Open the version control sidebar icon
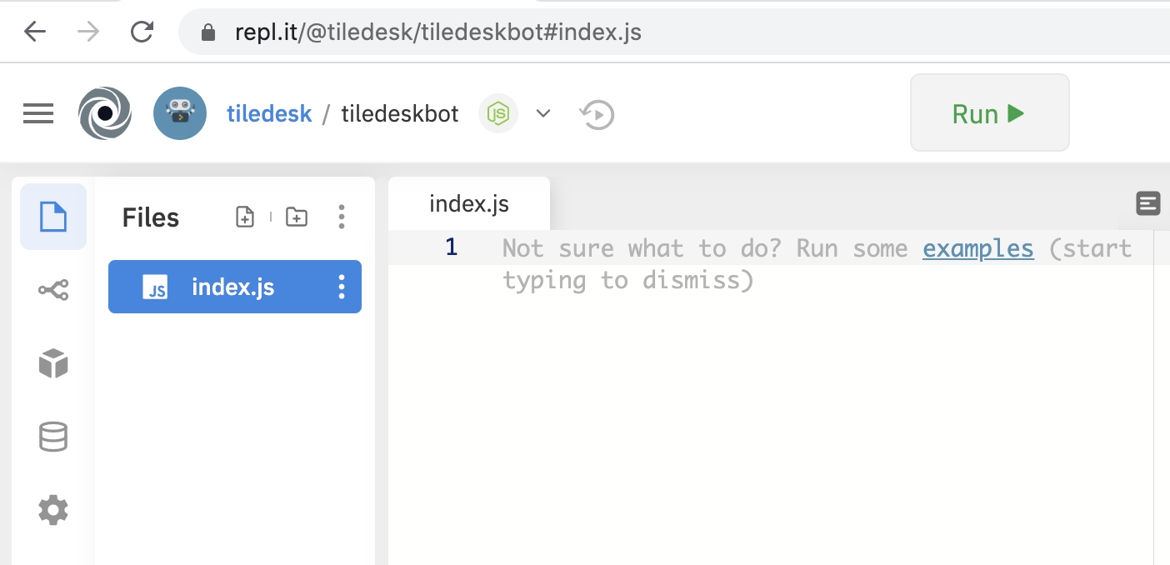Viewport: 1170px width, 565px height. (53, 290)
